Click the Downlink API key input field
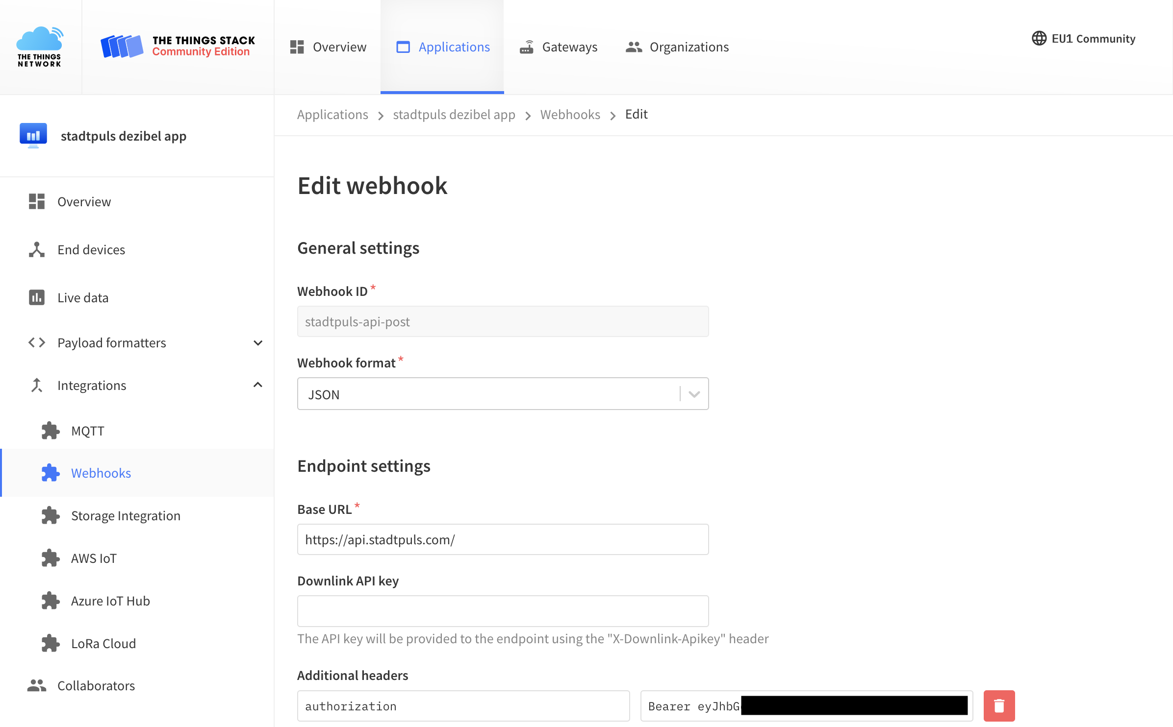This screenshot has height=727, width=1173. 503,610
